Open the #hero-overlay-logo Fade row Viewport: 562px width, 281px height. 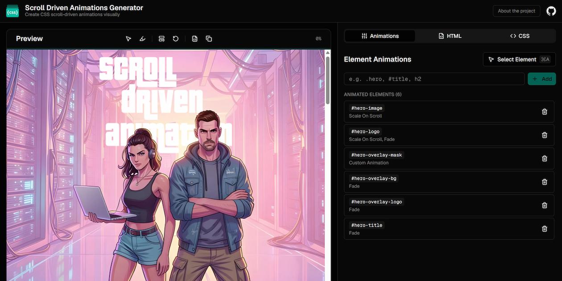[449, 205]
